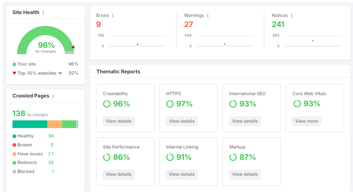Open the 241 notices count link

click(278, 24)
